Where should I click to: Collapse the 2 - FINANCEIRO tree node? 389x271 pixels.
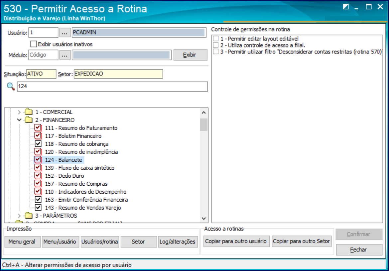pyautogui.click(x=19, y=120)
